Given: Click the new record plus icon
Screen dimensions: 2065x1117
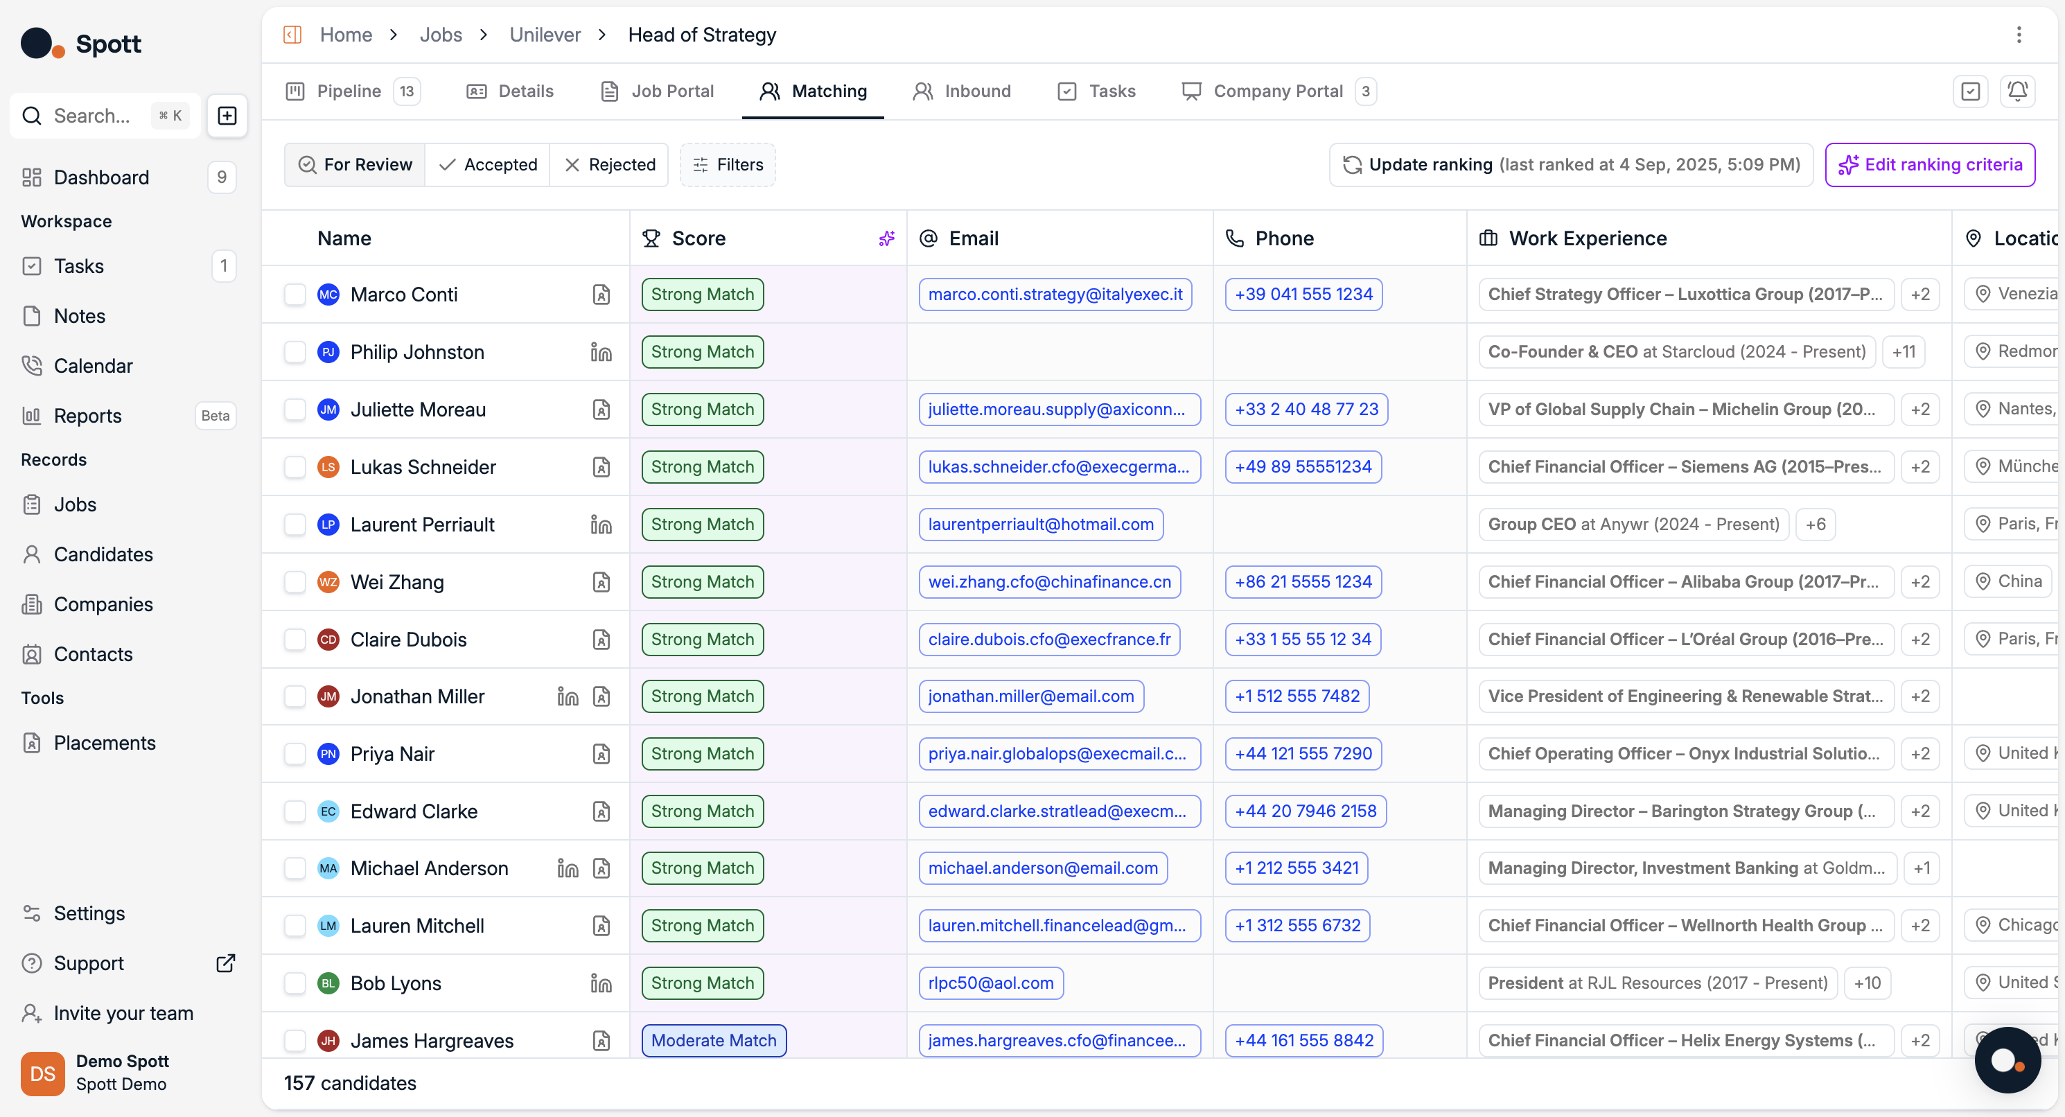Looking at the screenshot, I should tap(227, 116).
